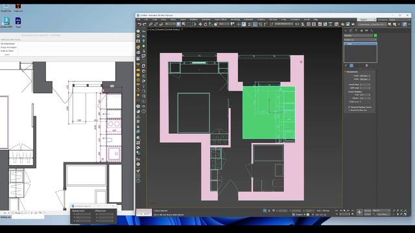Toggle the Layer Explorer icon
415x233 pixels.
tap(314, 25)
